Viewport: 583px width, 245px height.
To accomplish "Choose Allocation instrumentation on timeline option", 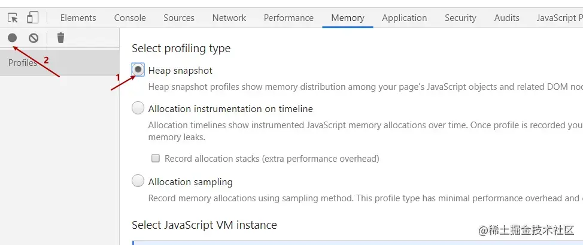I will 138,108.
